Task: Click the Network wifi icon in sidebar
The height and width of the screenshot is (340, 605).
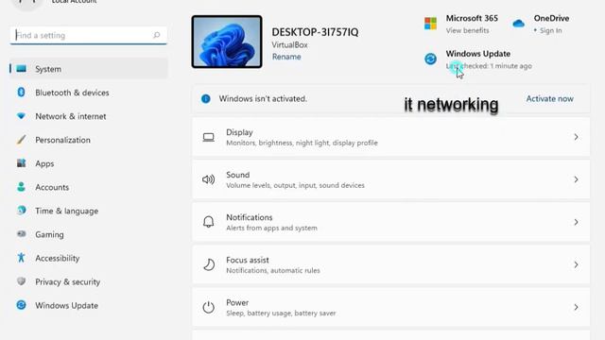Action: pyautogui.click(x=21, y=115)
